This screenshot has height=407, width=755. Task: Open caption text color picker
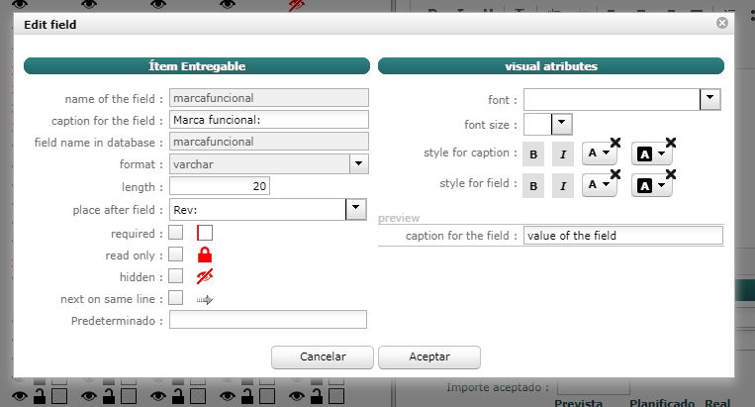click(599, 153)
